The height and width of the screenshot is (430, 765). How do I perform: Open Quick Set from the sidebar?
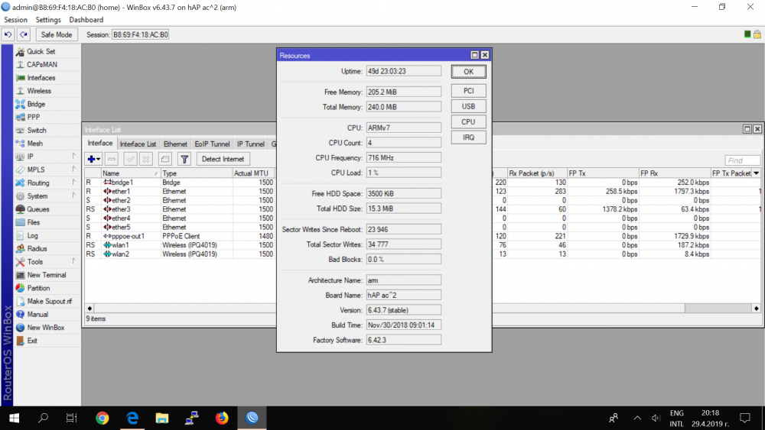click(x=40, y=51)
